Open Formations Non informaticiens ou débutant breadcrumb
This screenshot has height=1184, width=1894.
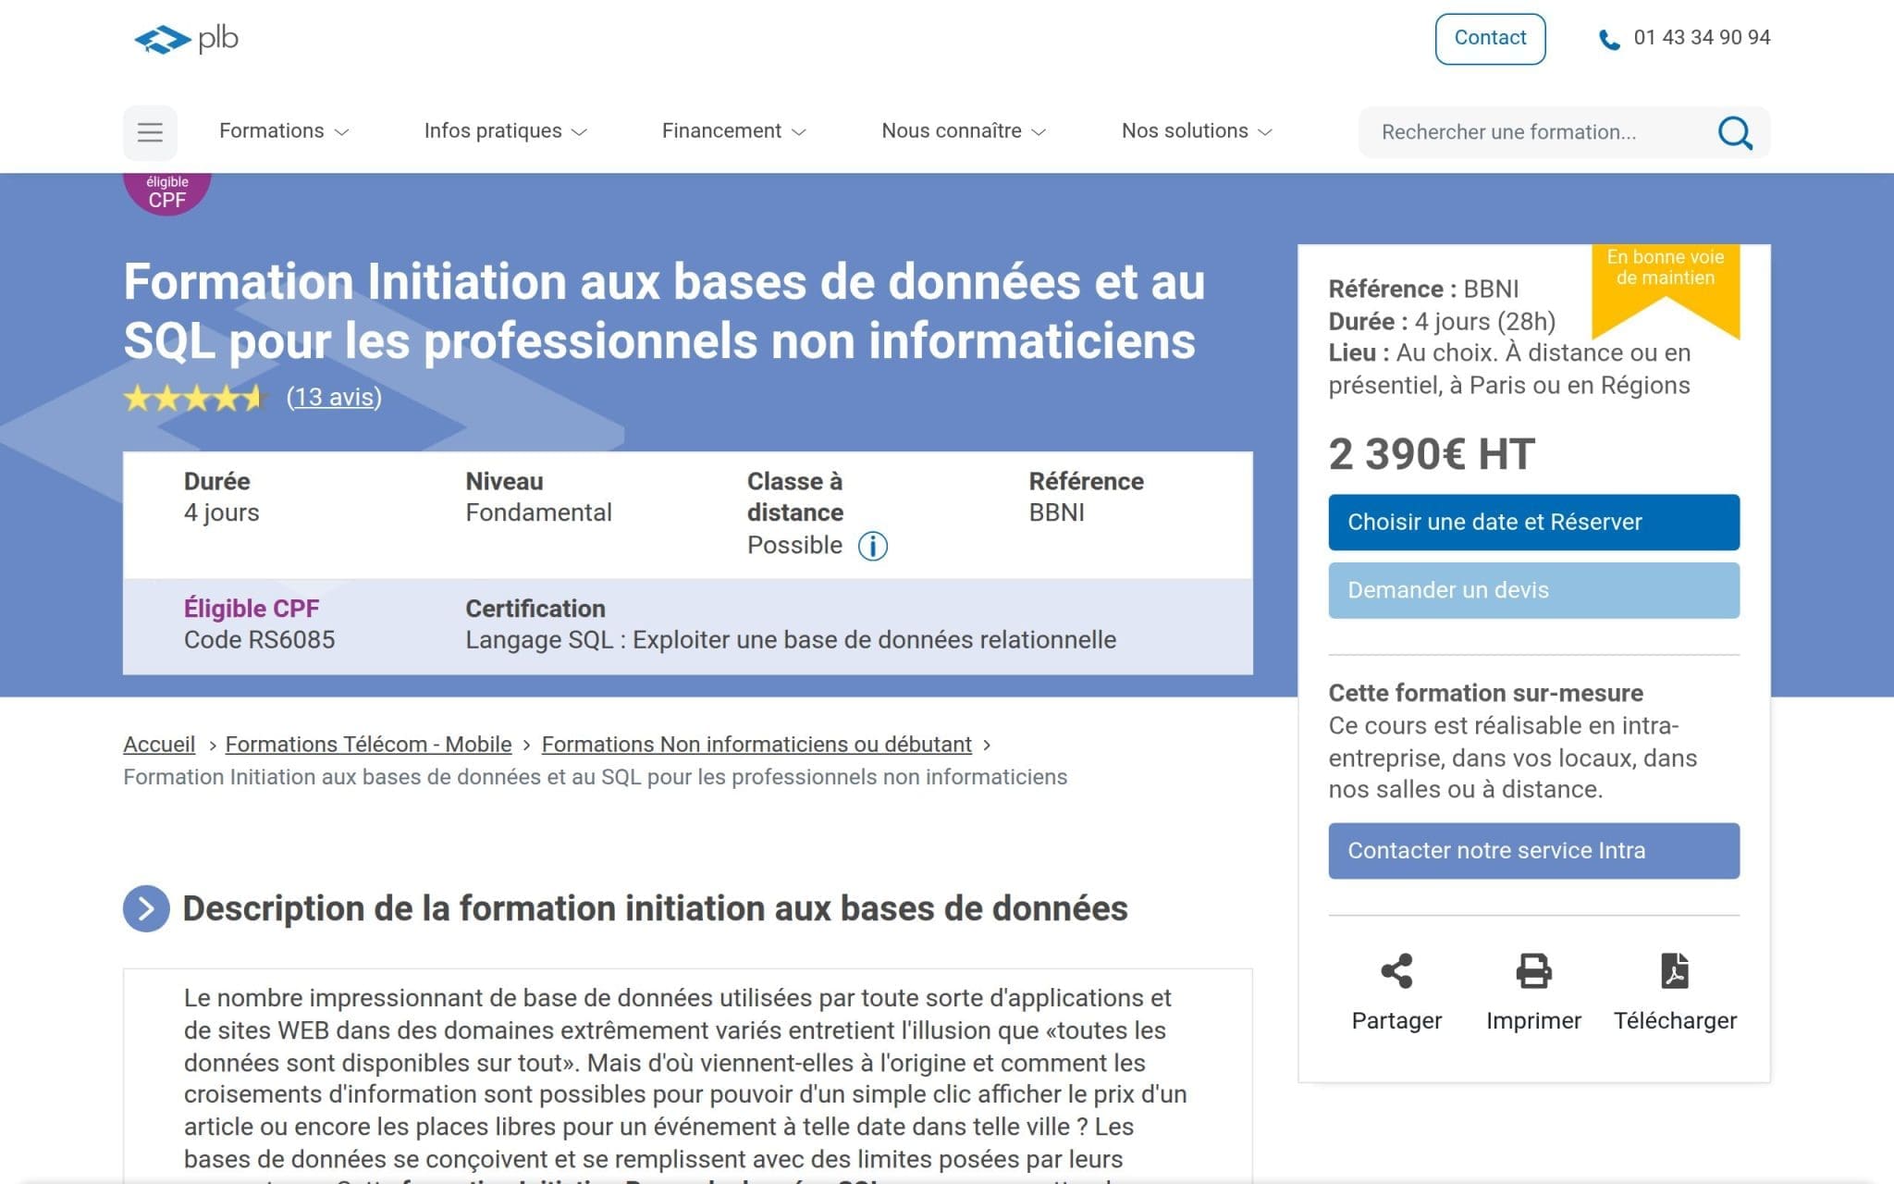756,745
